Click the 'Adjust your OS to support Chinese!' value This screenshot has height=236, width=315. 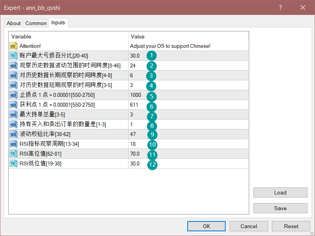pyautogui.click(x=170, y=46)
